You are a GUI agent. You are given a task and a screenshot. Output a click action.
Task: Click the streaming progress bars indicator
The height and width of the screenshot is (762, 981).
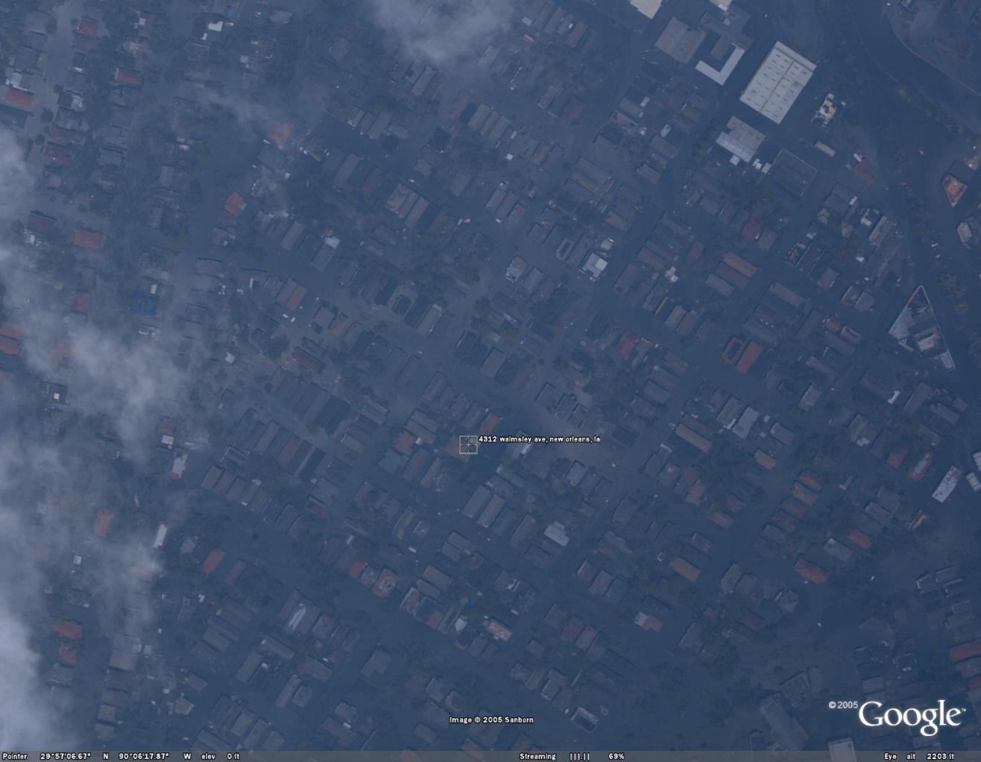579,756
